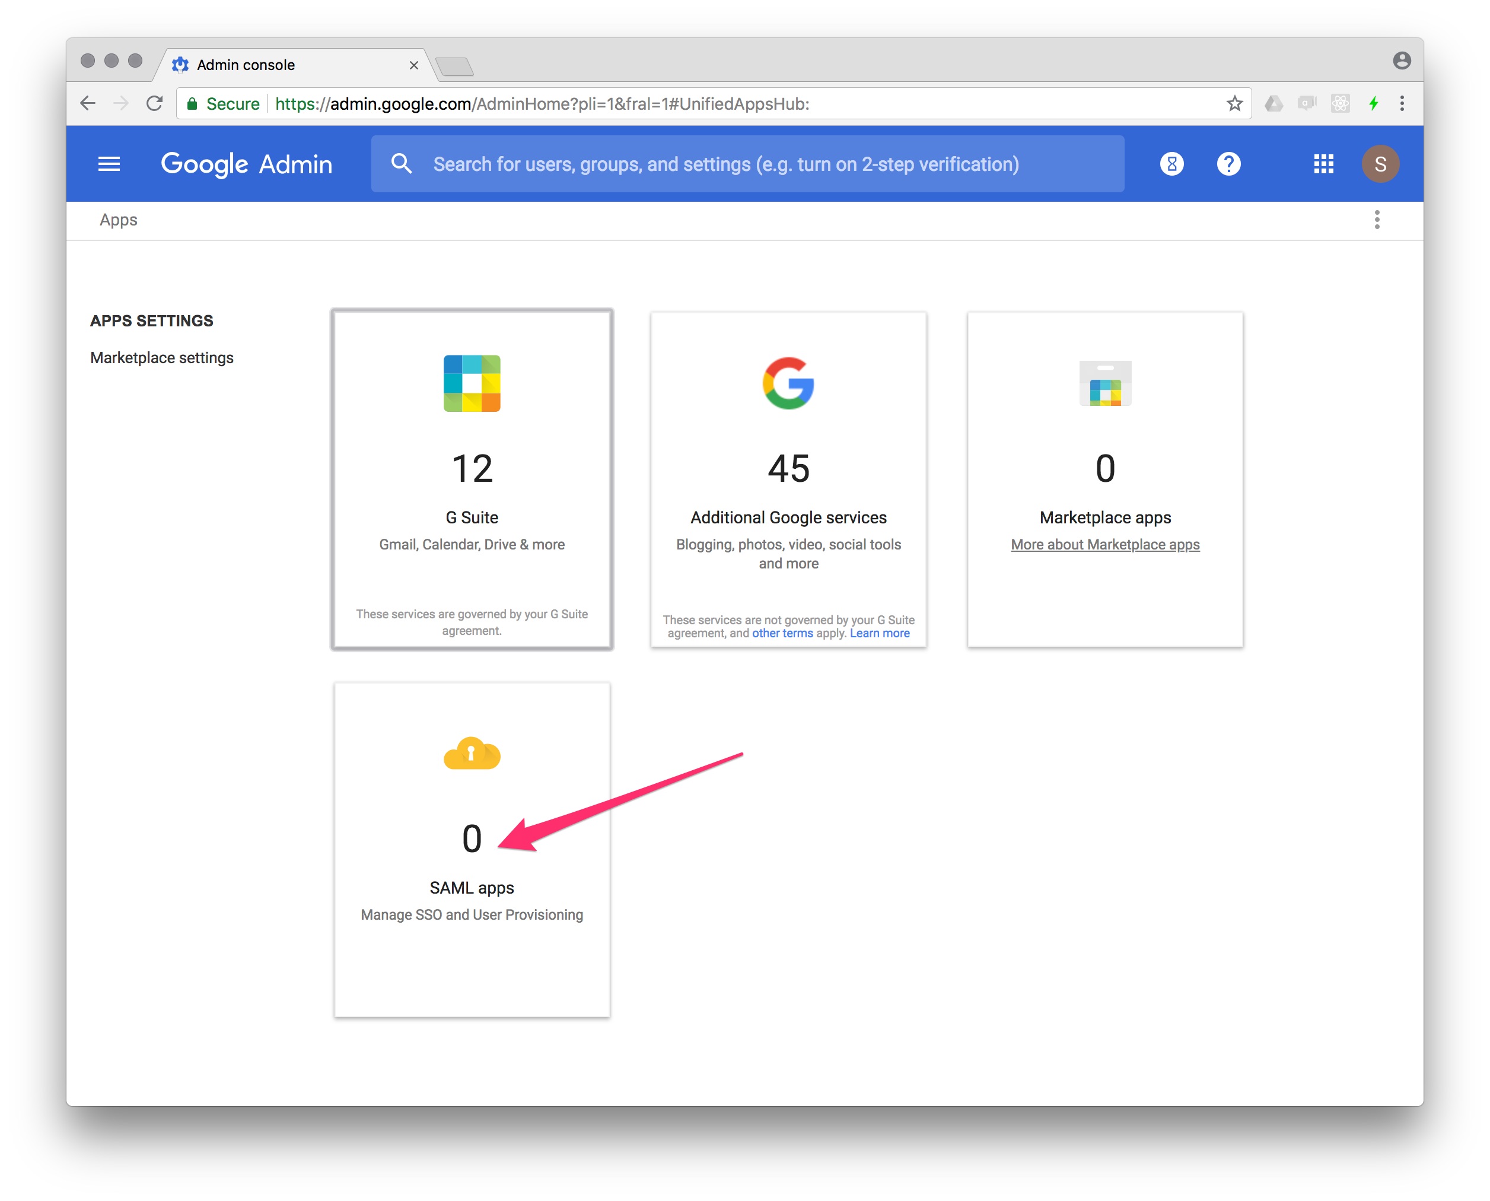Reload the page
This screenshot has height=1201, width=1490.
tap(154, 104)
